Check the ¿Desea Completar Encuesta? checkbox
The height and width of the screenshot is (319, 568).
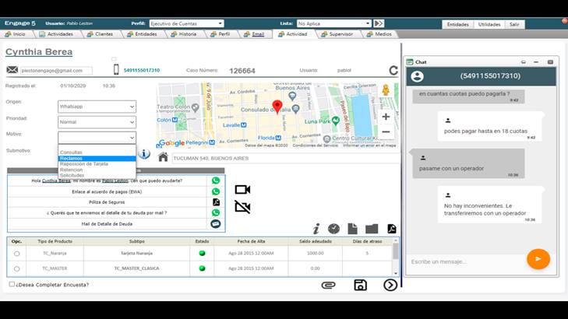pyautogui.click(x=12, y=284)
